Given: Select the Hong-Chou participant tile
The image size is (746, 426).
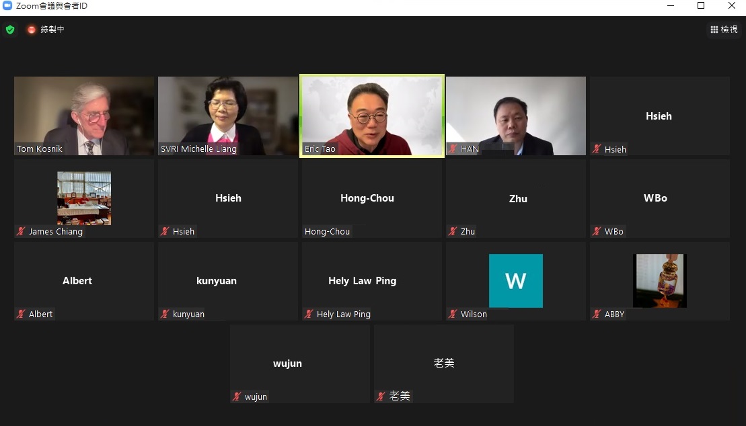Looking at the screenshot, I should pyautogui.click(x=372, y=198).
